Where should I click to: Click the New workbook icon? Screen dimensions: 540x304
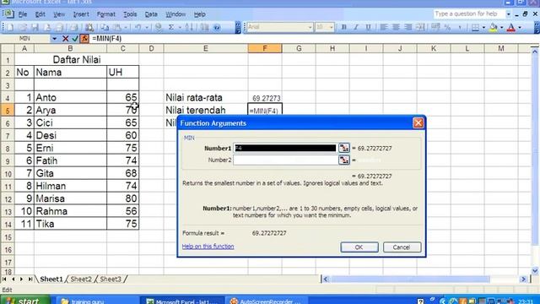[10, 27]
